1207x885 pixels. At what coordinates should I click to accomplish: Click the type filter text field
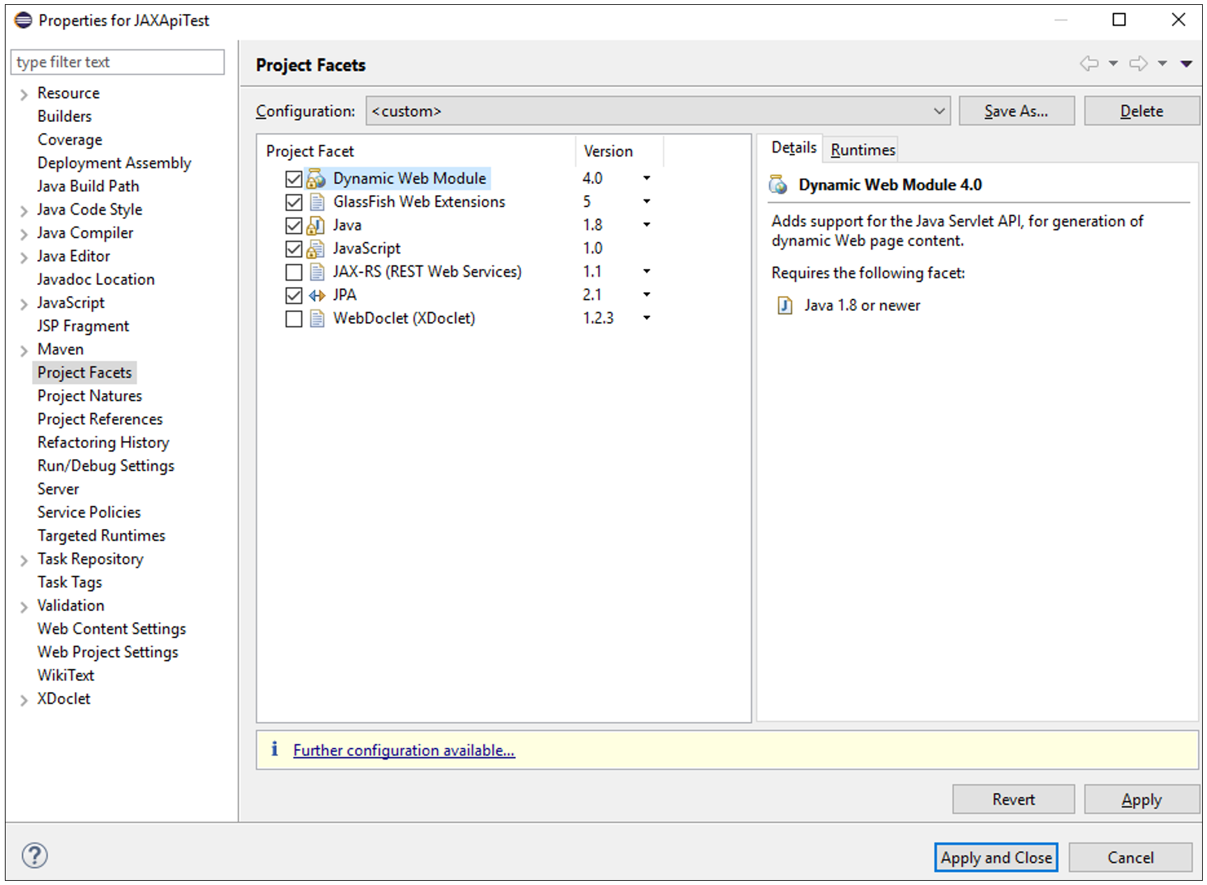click(117, 62)
